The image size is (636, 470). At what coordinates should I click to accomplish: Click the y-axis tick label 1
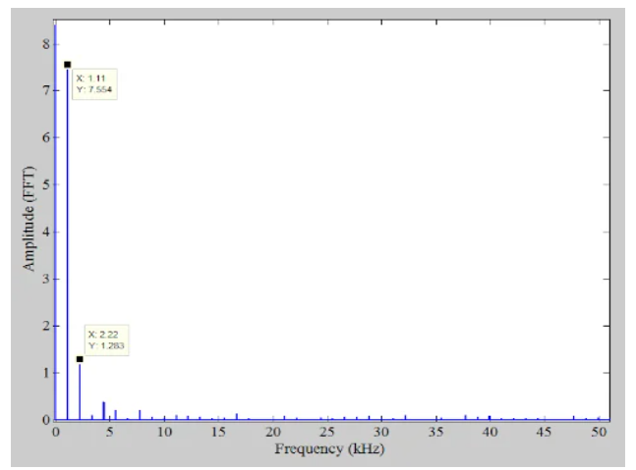coord(46,373)
